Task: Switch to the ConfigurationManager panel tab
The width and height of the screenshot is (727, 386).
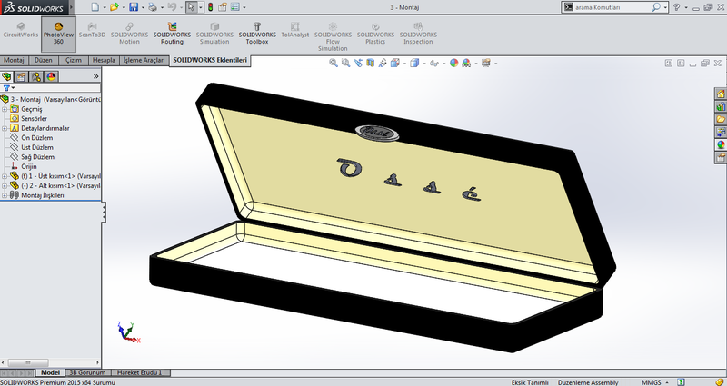Action: [x=35, y=76]
